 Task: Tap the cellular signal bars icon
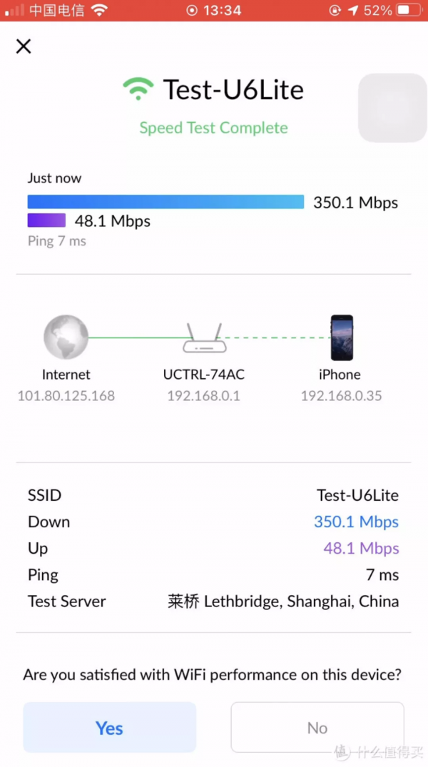pyautogui.click(x=15, y=11)
